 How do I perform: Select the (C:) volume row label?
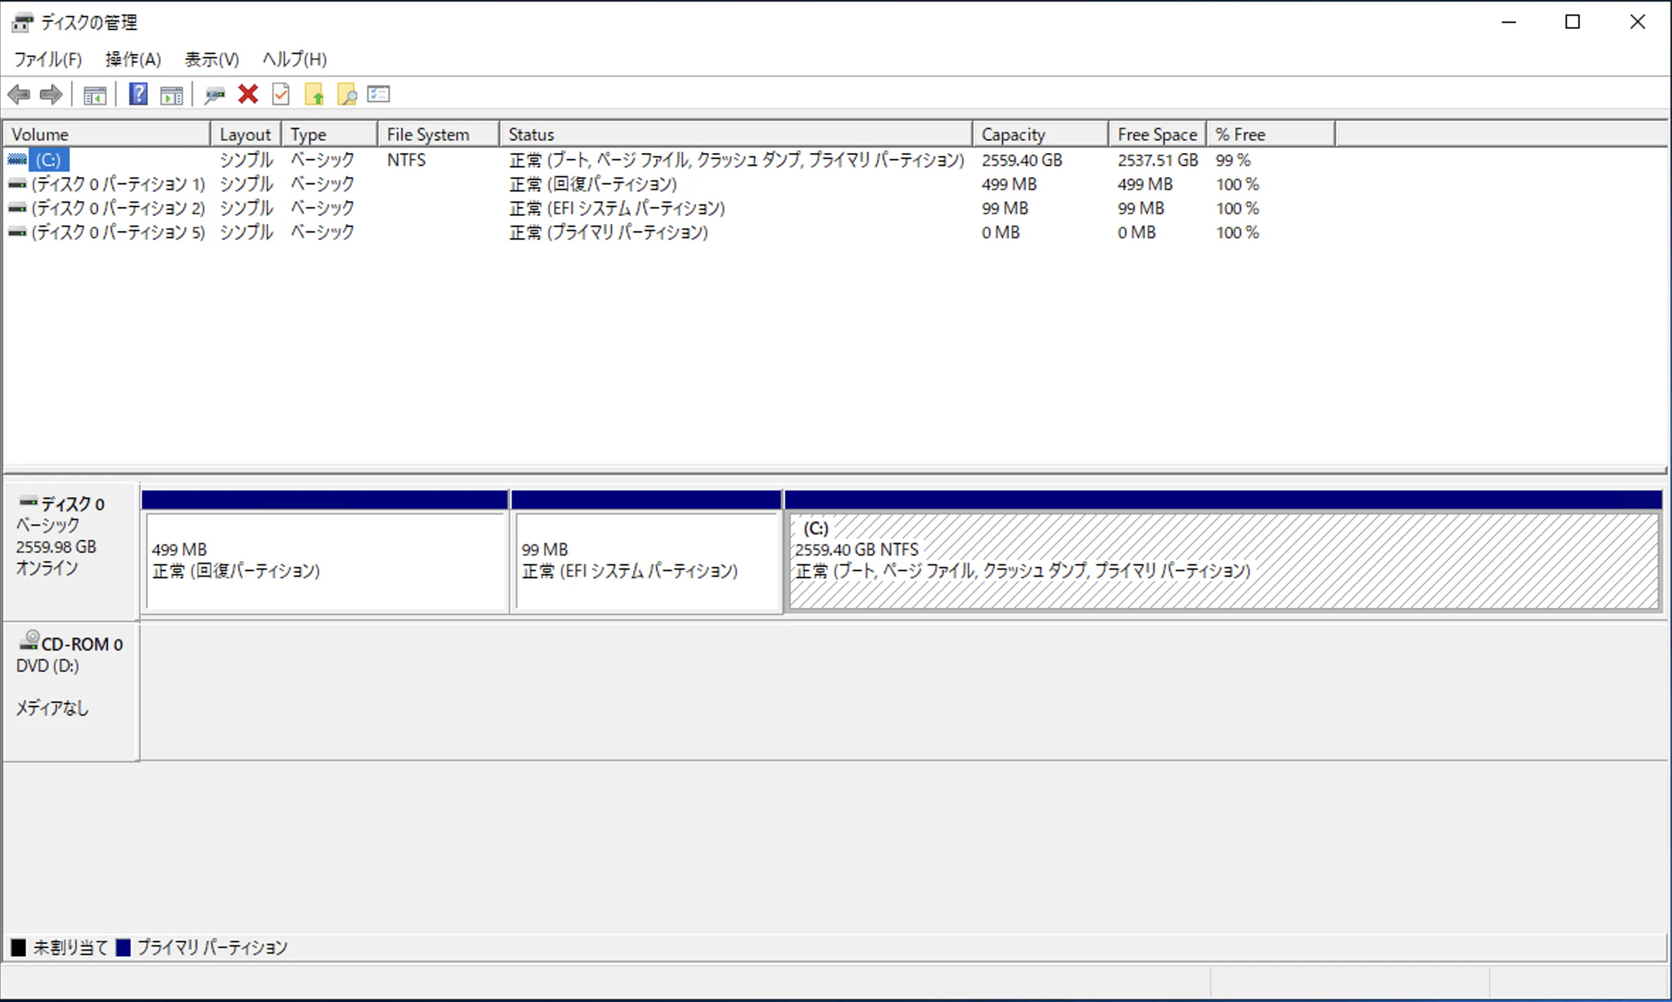(x=49, y=160)
